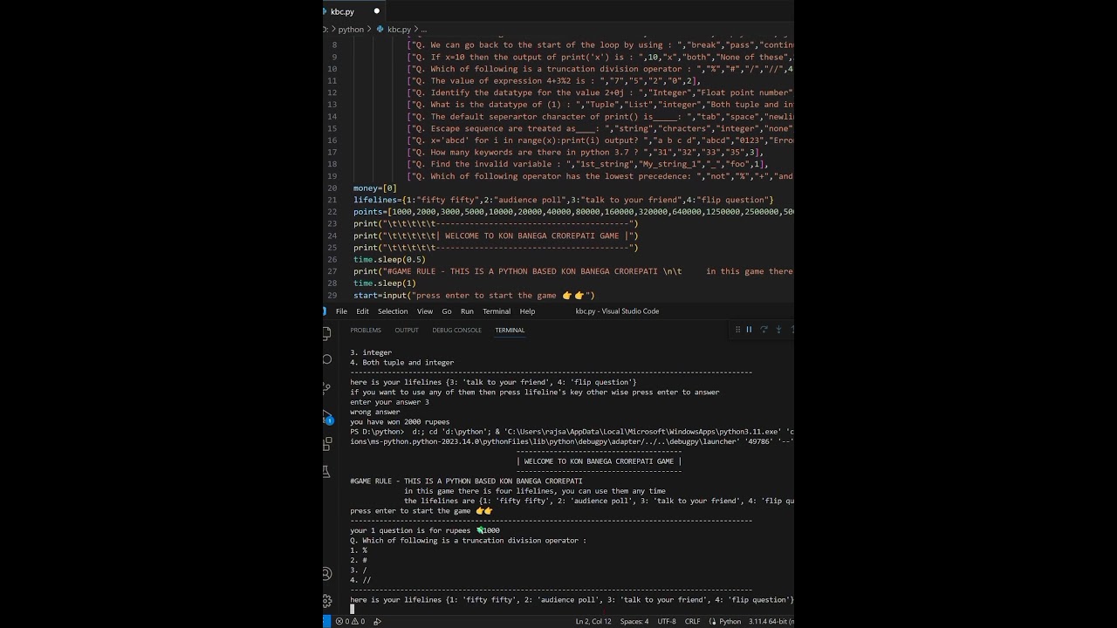Open the Go menu

click(447, 311)
